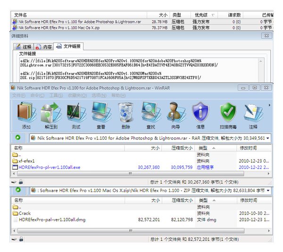Expand the toolbar overflow arrow
Screen dimensions: 283x252
(269, 105)
